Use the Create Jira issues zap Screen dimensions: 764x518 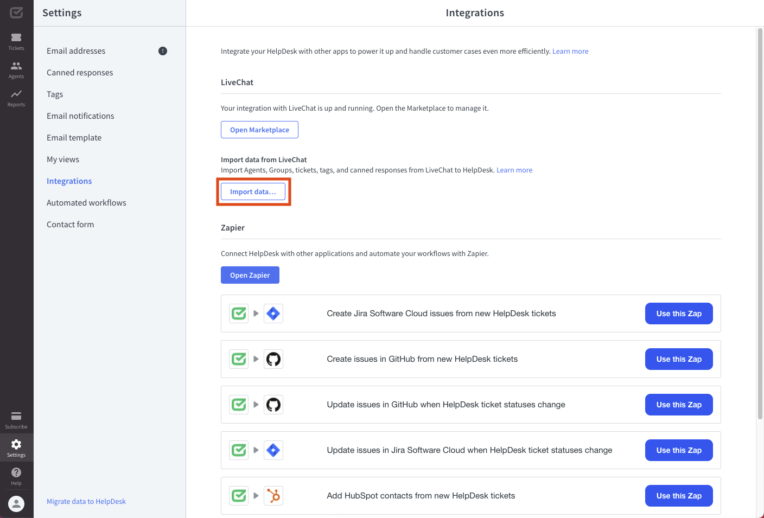pos(679,314)
